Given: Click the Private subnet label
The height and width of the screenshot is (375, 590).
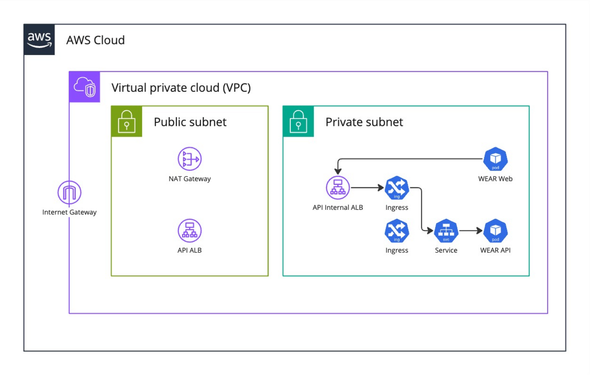Looking at the screenshot, I should coord(364,122).
